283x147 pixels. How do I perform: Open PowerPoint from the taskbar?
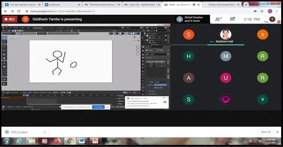click(x=95, y=141)
